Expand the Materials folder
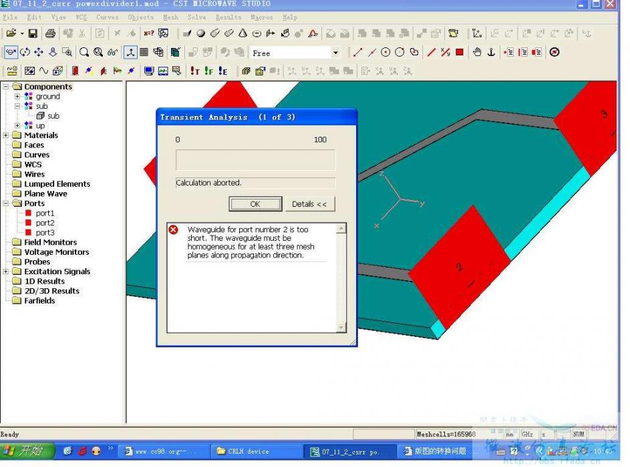Screen dimensions: 630x467 pyautogui.click(x=6, y=135)
